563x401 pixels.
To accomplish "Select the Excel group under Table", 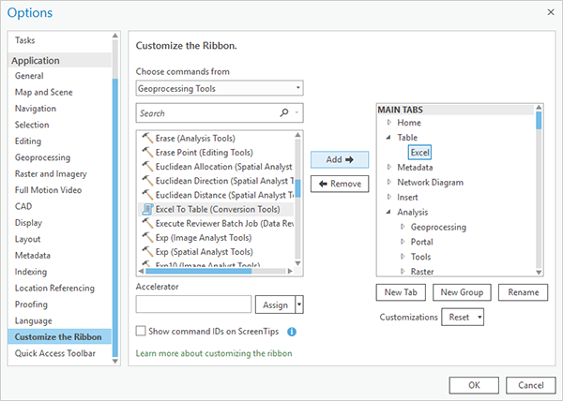I will click(x=419, y=152).
